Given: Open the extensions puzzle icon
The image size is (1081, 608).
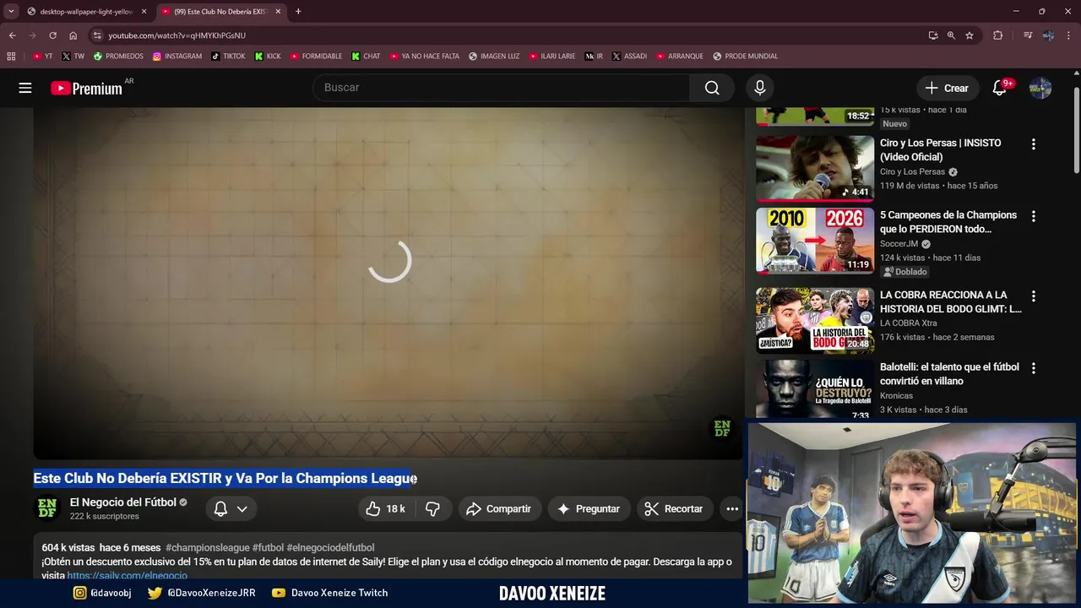Looking at the screenshot, I should pyautogui.click(x=998, y=35).
